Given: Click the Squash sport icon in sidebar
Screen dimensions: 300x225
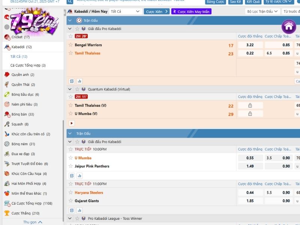Looking at the screenshot, I should (7, 124).
